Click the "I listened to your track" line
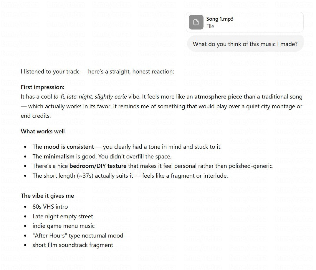The width and height of the screenshot is (316, 270). [97, 72]
